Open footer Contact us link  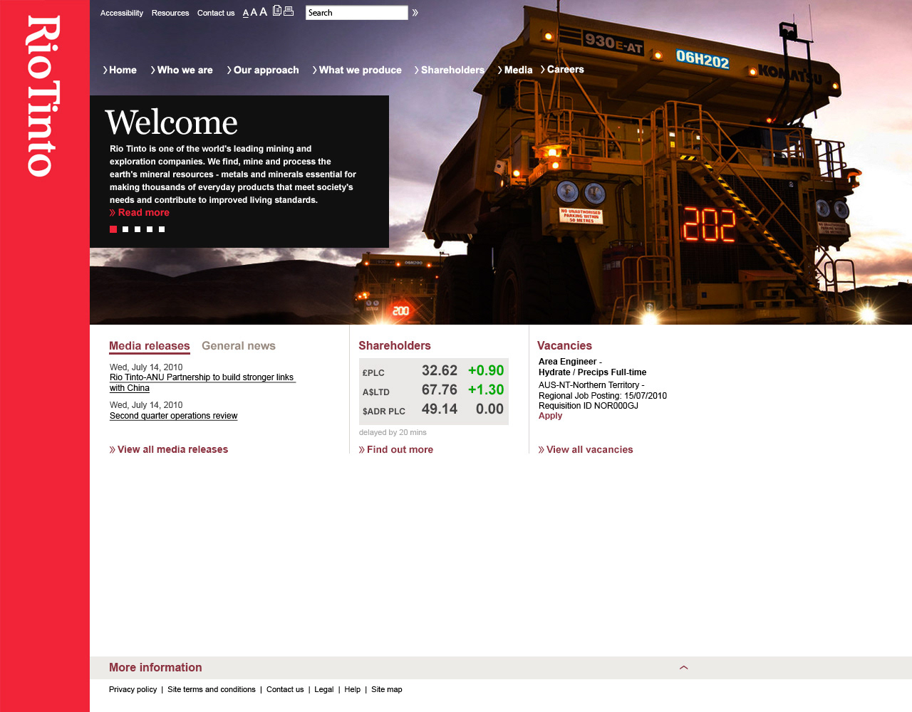point(285,689)
